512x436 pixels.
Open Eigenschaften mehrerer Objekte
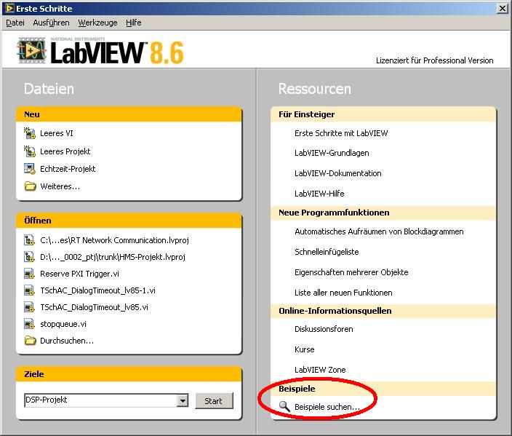tap(351, 272)
